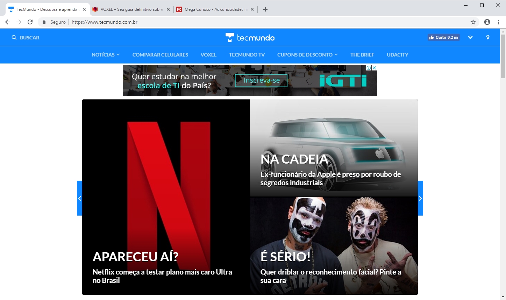Click the page vertical scrollbar thumb
506x300 pixels.
(503, 56)
